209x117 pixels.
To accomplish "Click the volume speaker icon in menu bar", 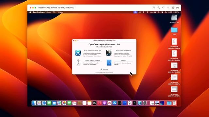I will tap(139, 12).
